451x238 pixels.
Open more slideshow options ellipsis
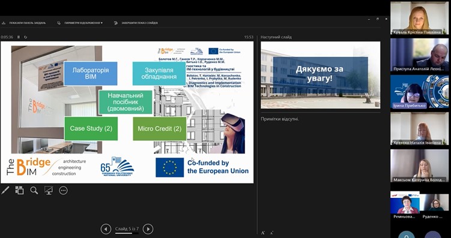point(63,190)
